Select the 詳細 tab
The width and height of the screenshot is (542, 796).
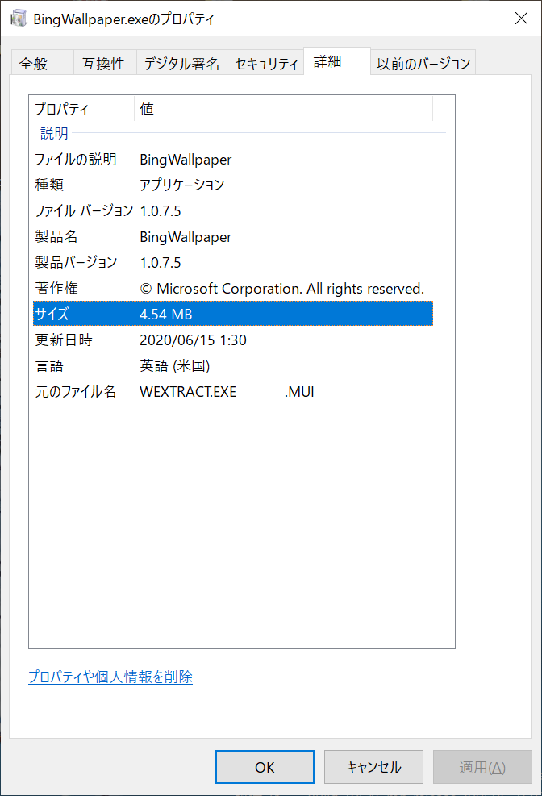337,61
